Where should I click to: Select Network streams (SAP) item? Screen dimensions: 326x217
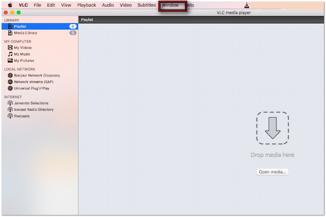click(37, 81)
